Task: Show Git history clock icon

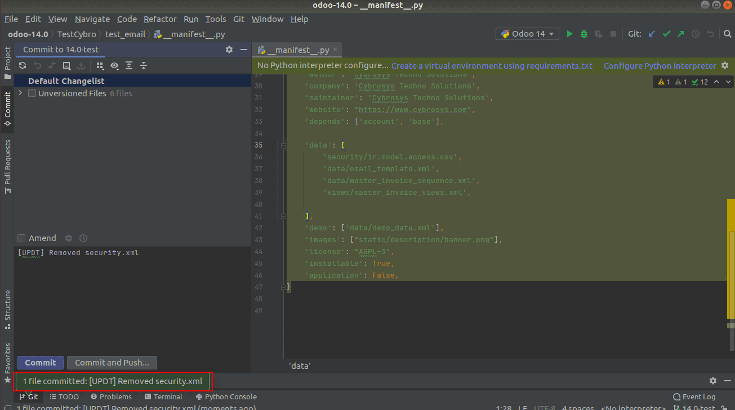Action: [696, 34]
